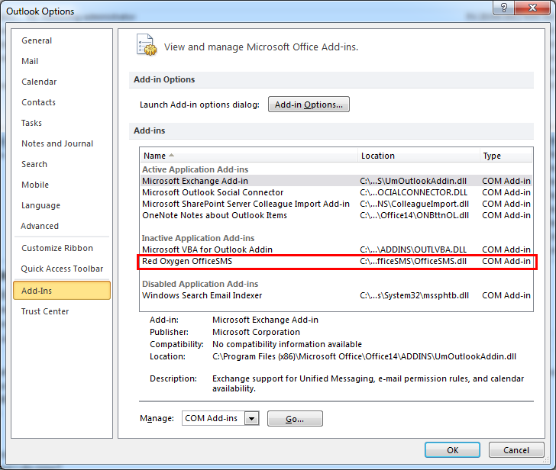Click the Help question mark button
The image size is (556, 470).
[x=504, y=8]
